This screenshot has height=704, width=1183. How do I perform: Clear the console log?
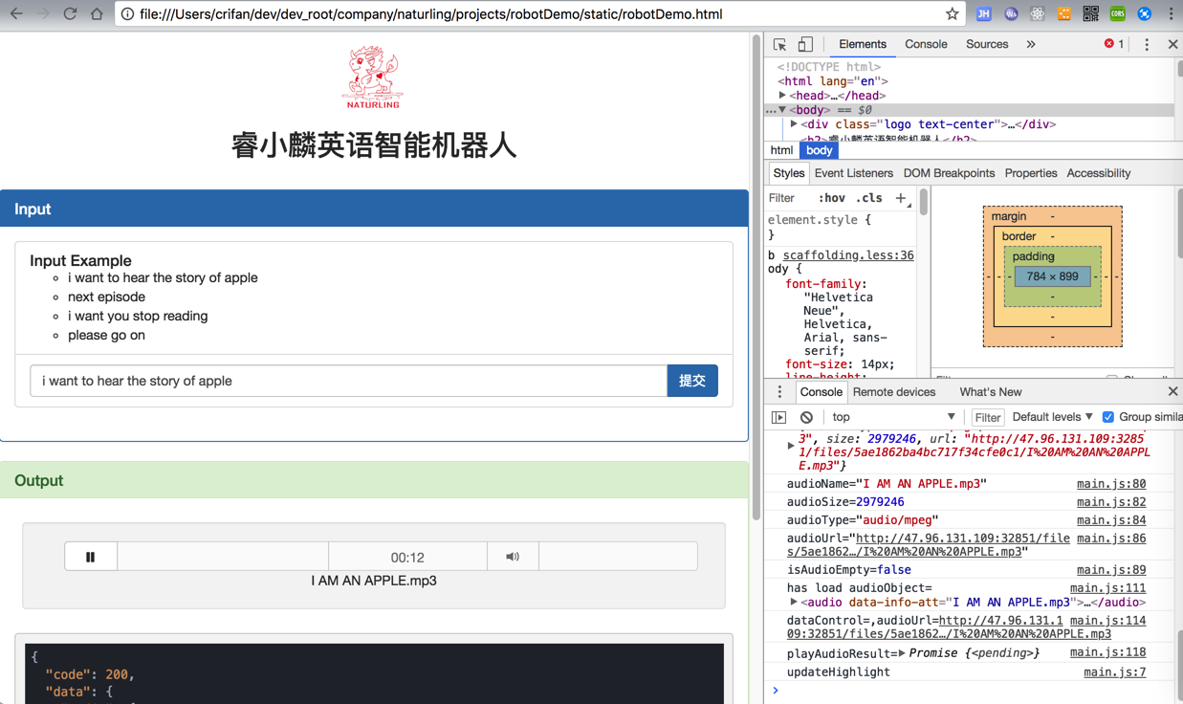click(806, 417)
